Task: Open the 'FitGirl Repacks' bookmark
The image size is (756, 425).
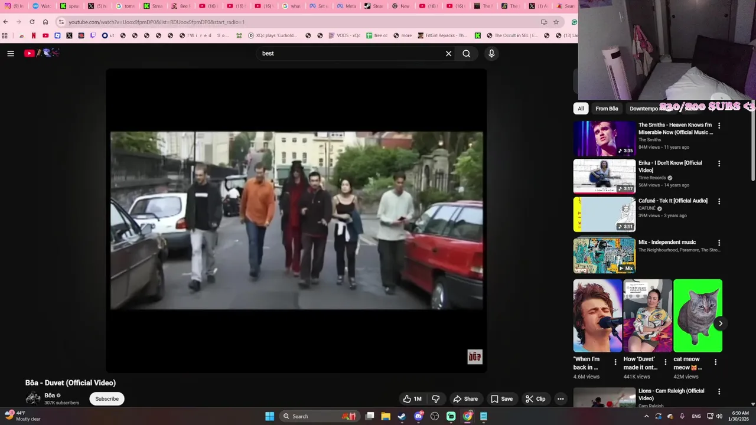Action: point(442,35)
